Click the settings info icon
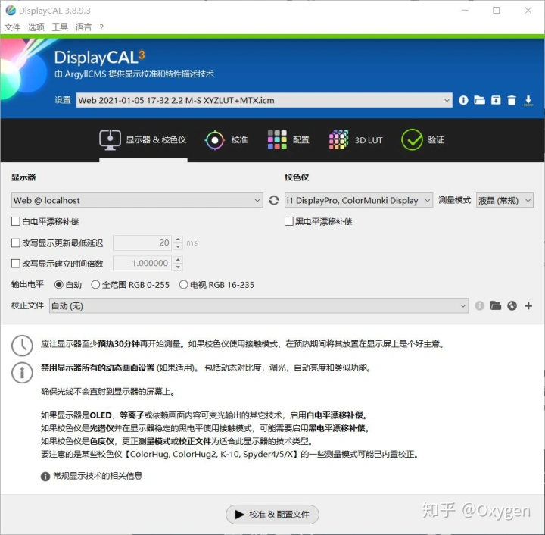Screen dimensions: 545x535 pyautogui.click(x=463, y=100)
